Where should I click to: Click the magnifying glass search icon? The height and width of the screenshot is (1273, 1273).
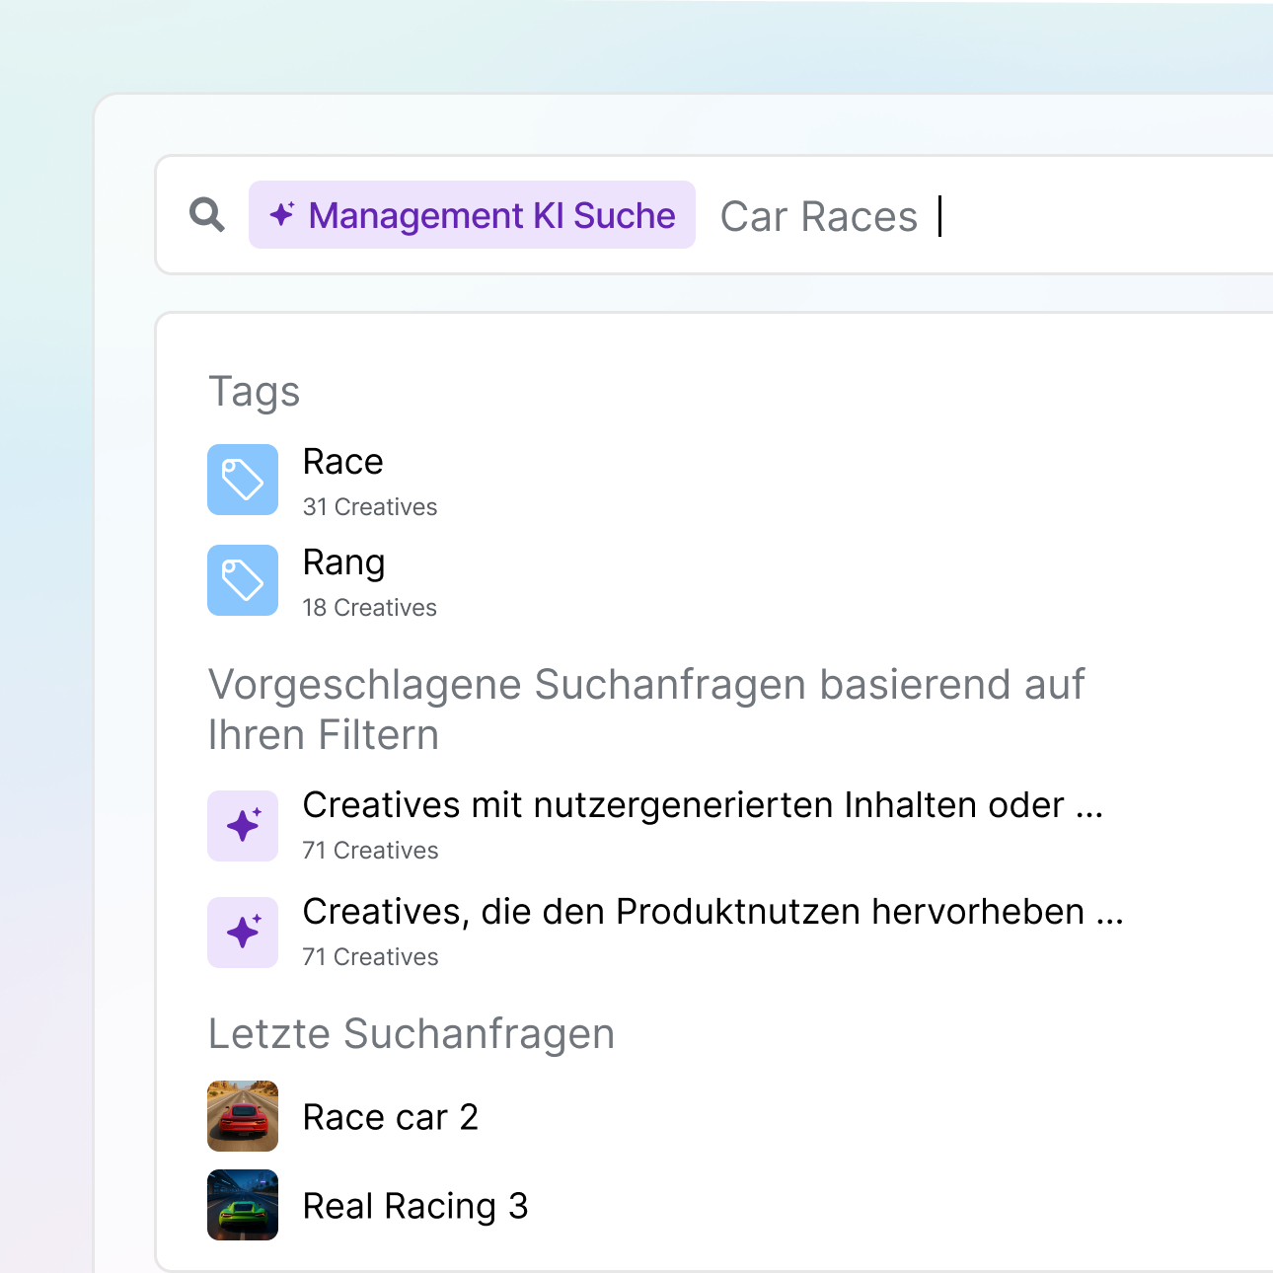coord(207,214)
